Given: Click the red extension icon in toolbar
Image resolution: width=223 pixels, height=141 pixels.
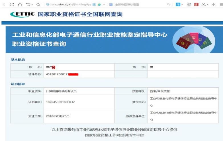Looking at the screenshot, I should coord(196,5).
